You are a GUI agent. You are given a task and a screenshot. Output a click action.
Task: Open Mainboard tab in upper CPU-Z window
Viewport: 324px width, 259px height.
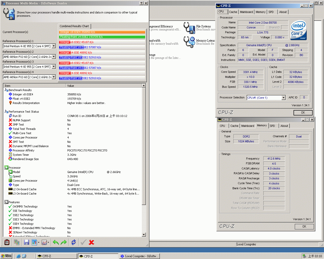click(x=246, y=12)
